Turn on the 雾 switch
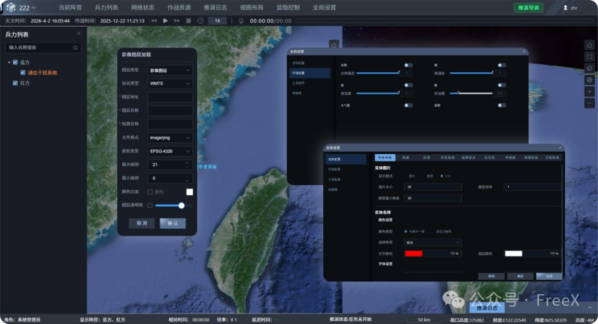Image resolution: width=598 pixels, height=324 pixels. click(x=502, y=85)
